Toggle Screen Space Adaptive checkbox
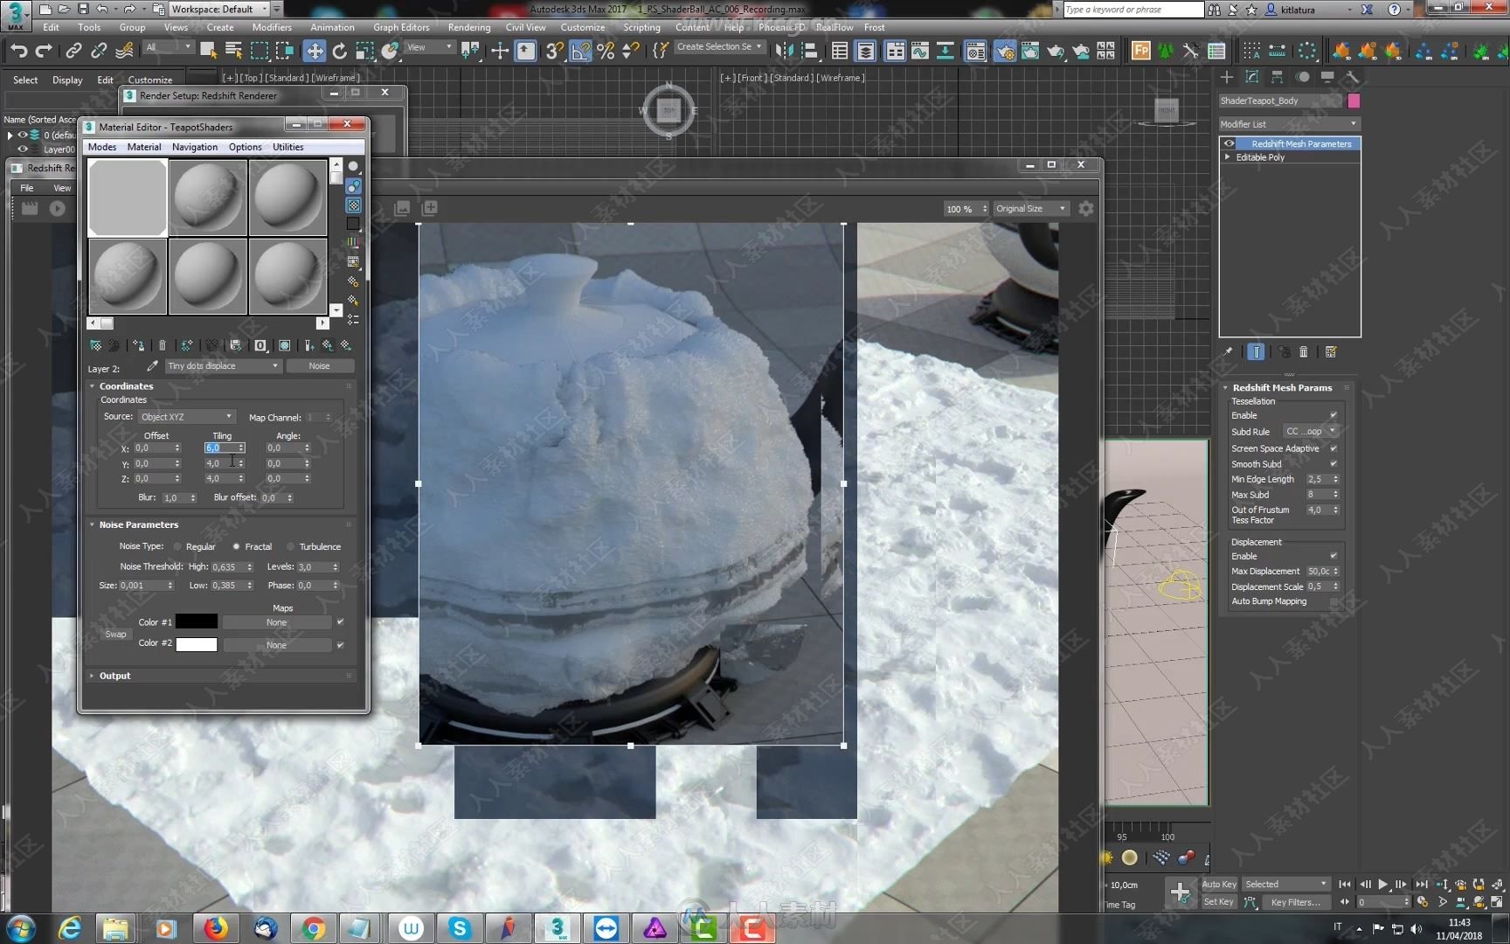The image size is (1510, 944). click(x=1333, y=448)
